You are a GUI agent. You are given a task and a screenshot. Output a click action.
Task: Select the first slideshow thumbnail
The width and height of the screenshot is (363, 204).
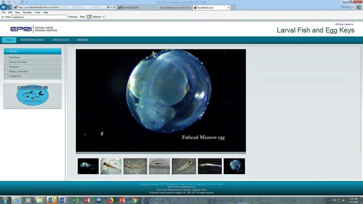point(88,166)
